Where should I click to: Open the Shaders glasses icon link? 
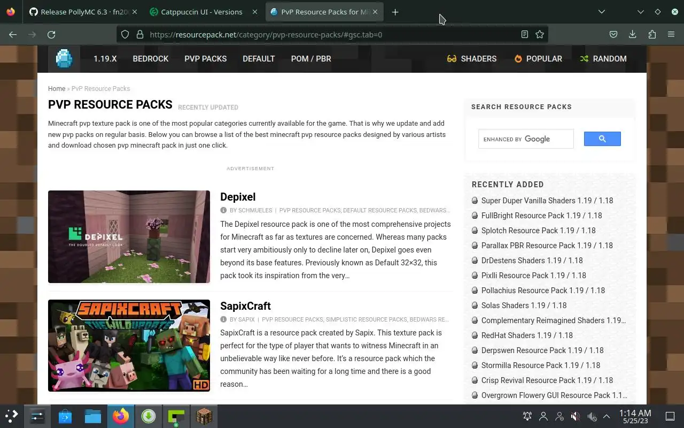coord(452,59)
